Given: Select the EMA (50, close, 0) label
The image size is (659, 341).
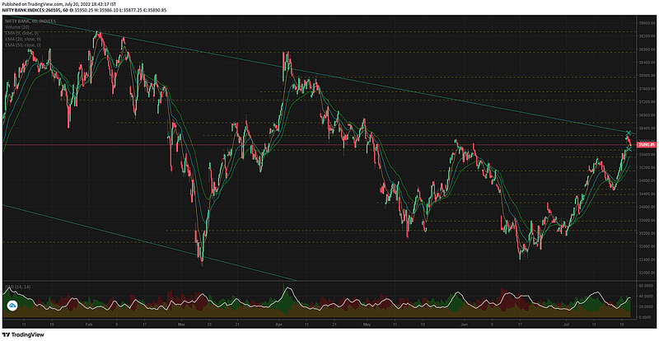Looking at the screenshot, I should pyautogui.click(x=23, y=44).
